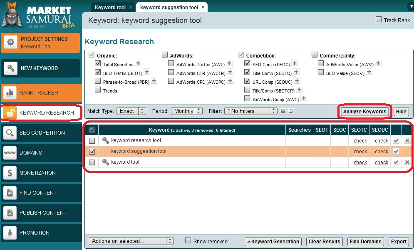Close the keyword suggestion tool tab
The height and width of the screenshot is (250, 414).
pyautogui.click(x=203, y=7)
